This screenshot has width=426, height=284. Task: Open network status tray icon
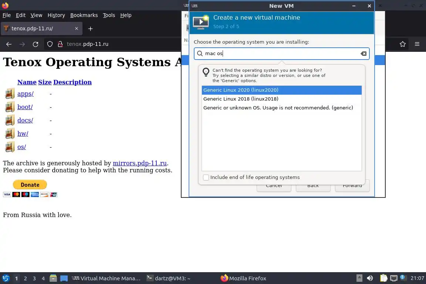tap(394, 278)
